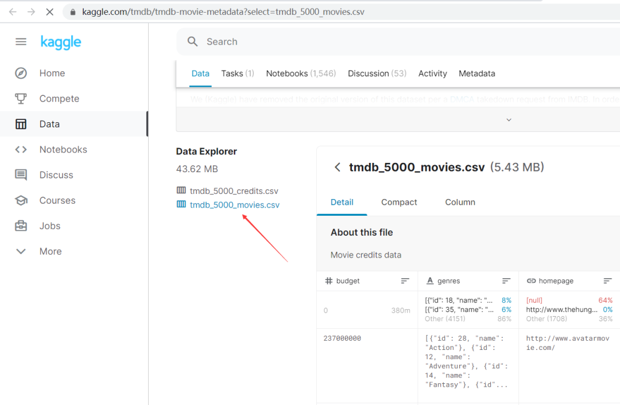Click the Discuss comment icon
Screen dimensions: 620x405
(x=21, y=174)
